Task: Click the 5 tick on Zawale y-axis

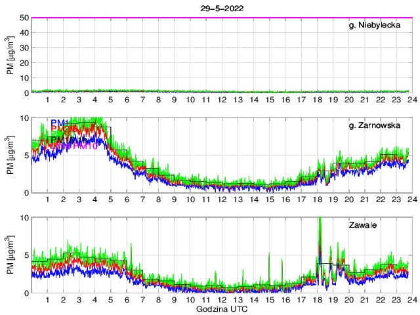Action: pos(26,255)
